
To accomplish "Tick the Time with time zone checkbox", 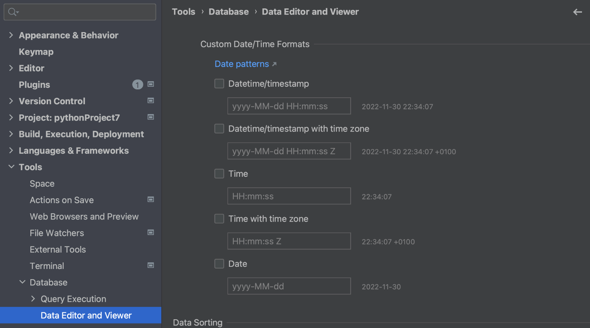I will coord(219,219).
